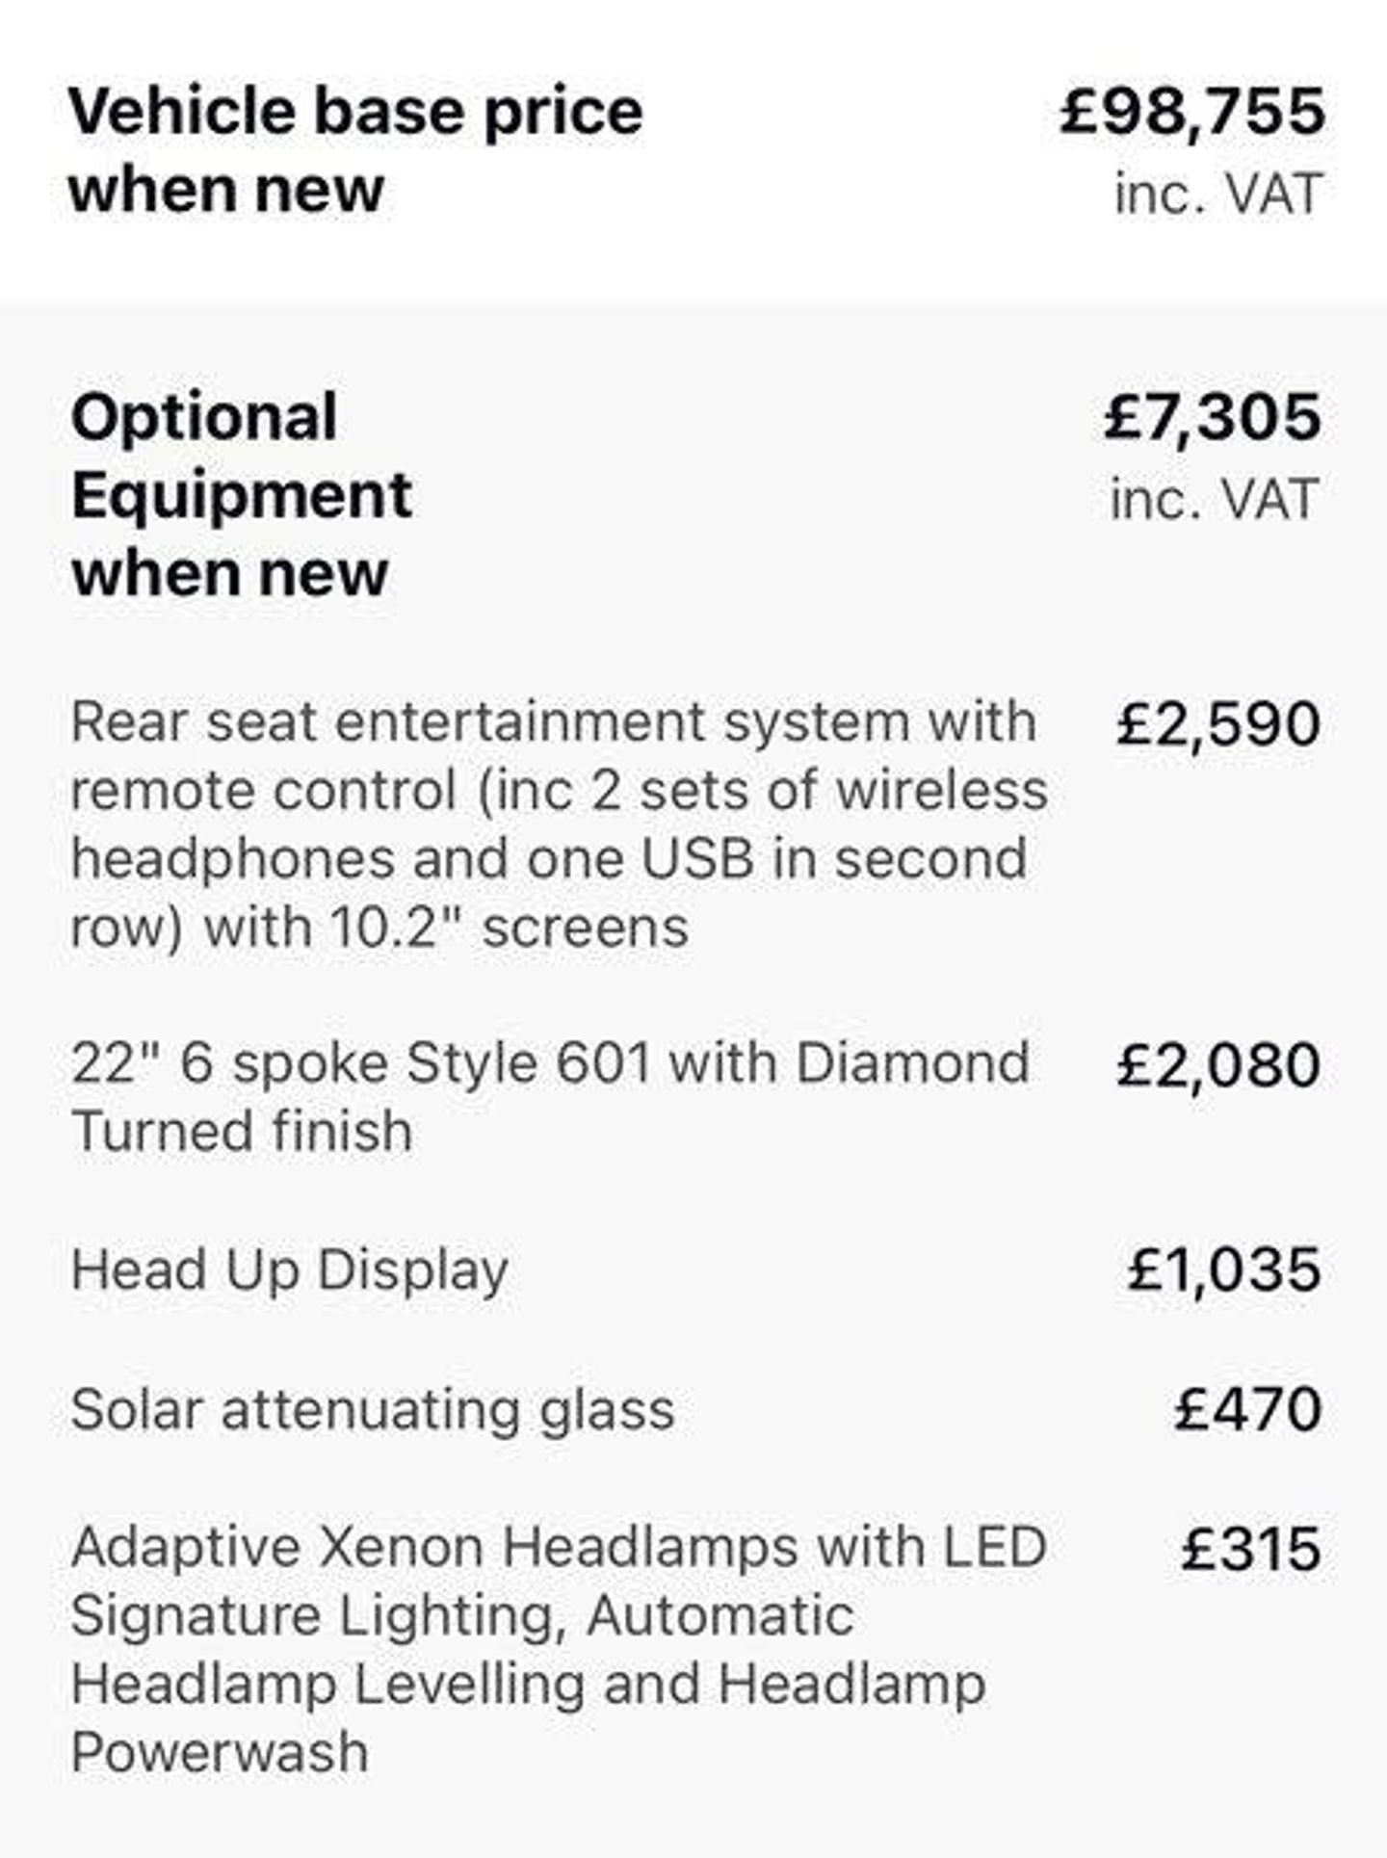Select the Rear seat entertainment system item

click(560, 824)
